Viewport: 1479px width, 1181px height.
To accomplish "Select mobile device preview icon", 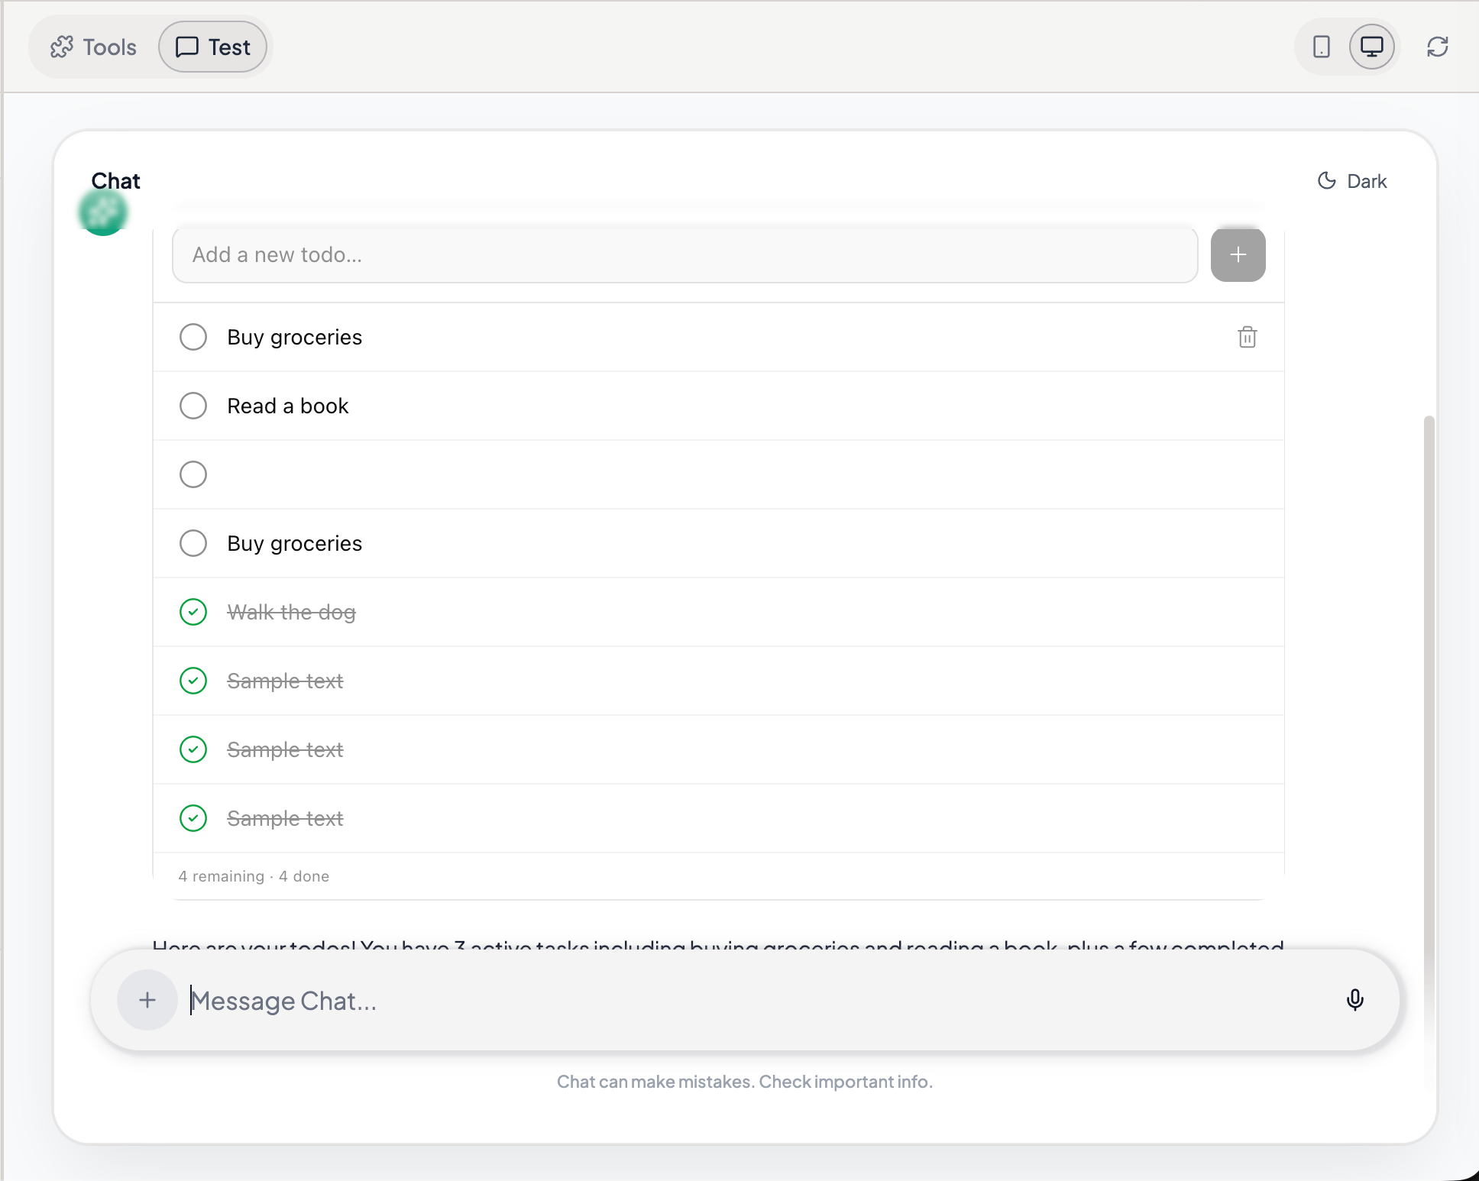I will coord(1321,47).
